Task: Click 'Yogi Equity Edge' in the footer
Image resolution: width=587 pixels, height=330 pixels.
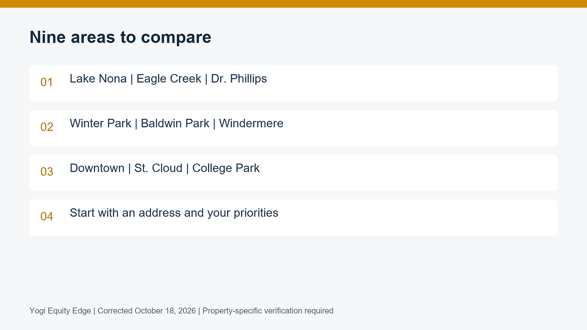Action: 60,311
